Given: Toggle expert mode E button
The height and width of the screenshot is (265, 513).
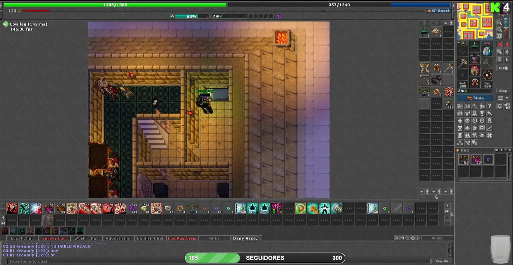Looking at the screenshot, I should [x=507, y=60].
